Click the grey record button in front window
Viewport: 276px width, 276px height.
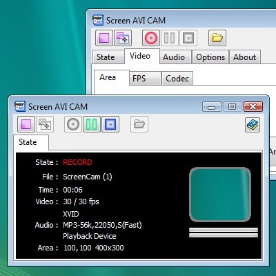73,124
